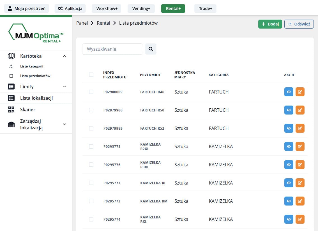The image size is (318, 231).
Task: View details of KAMIZELKA R2XL via eye icon
Action: pyautogui.click(x=289, y=146)
